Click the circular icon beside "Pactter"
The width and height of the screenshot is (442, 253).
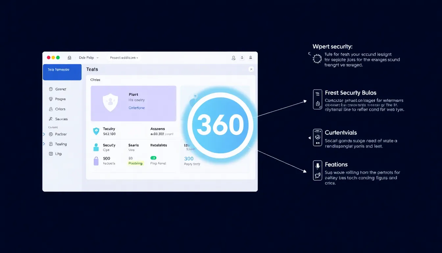[x=51, y=134]
